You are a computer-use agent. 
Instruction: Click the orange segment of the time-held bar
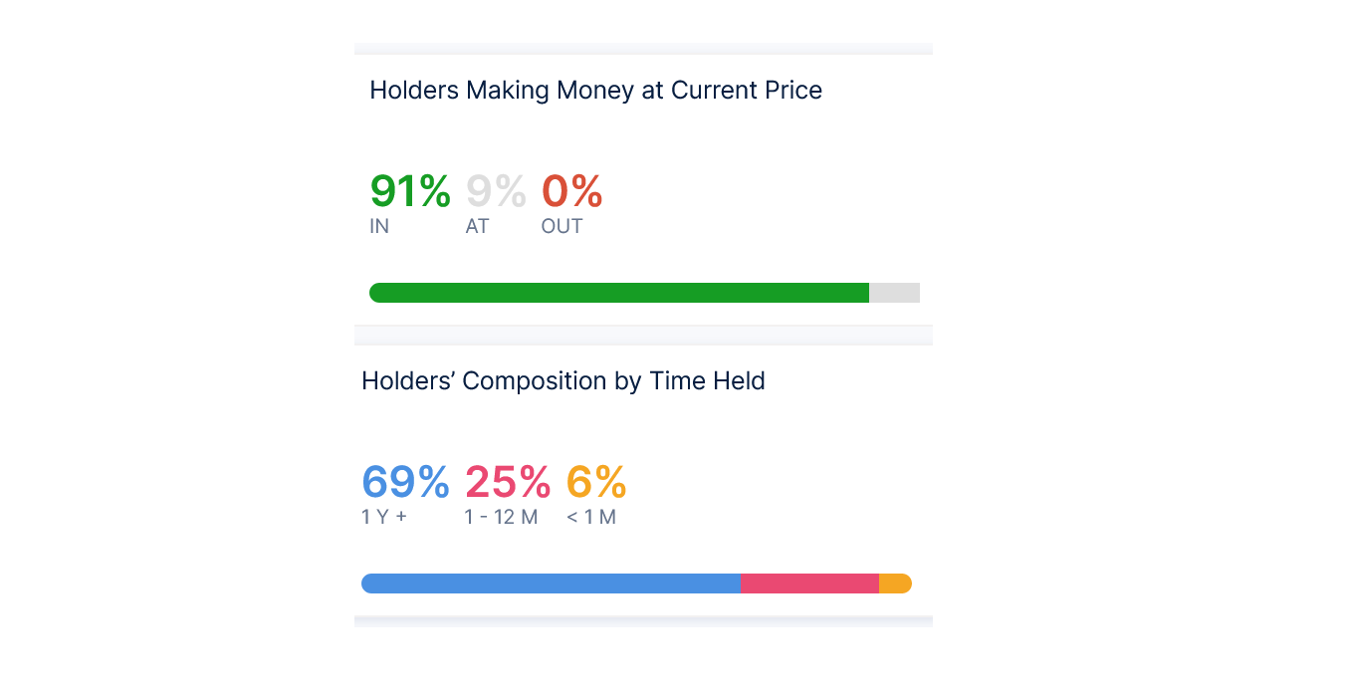pyautogui.click(x=894, y=583)
